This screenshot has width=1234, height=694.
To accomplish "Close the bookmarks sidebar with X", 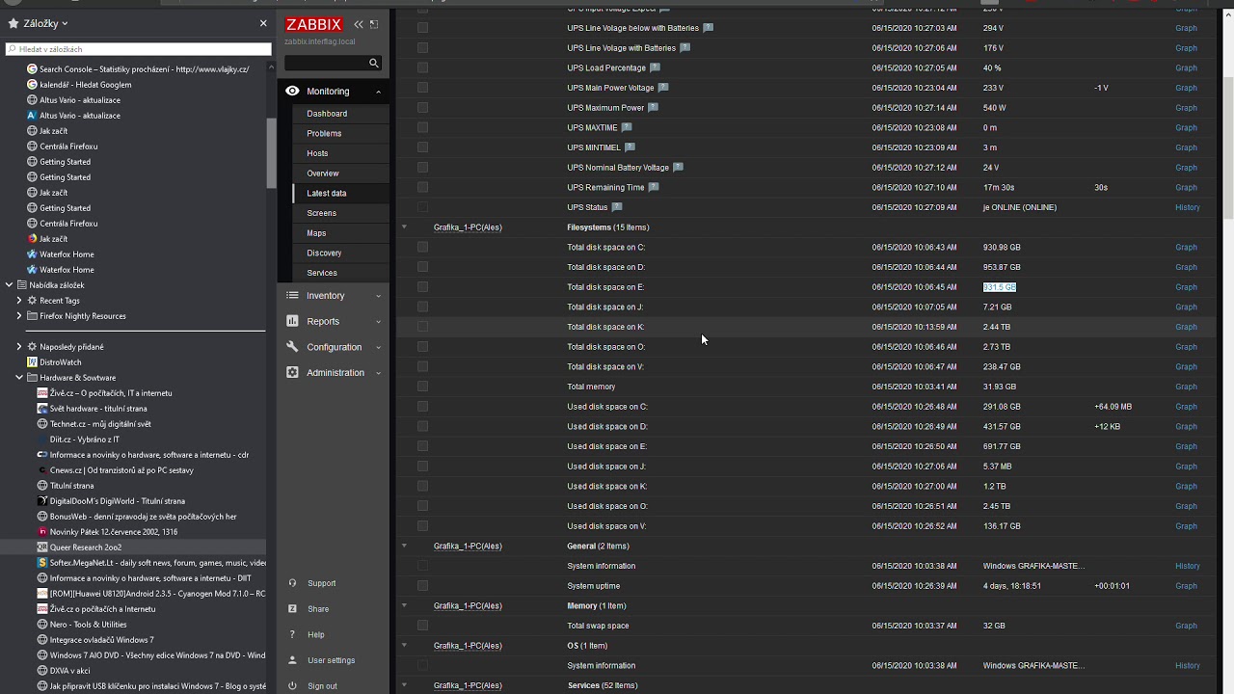I will [263, 23].
